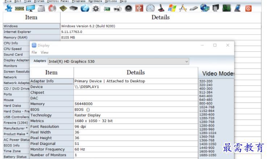
Task: Open the Help menu
Action: 123,1
